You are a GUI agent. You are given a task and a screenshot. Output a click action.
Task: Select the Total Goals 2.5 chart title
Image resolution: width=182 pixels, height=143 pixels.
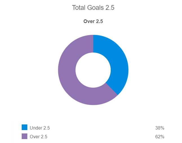(x=93, y=8)
